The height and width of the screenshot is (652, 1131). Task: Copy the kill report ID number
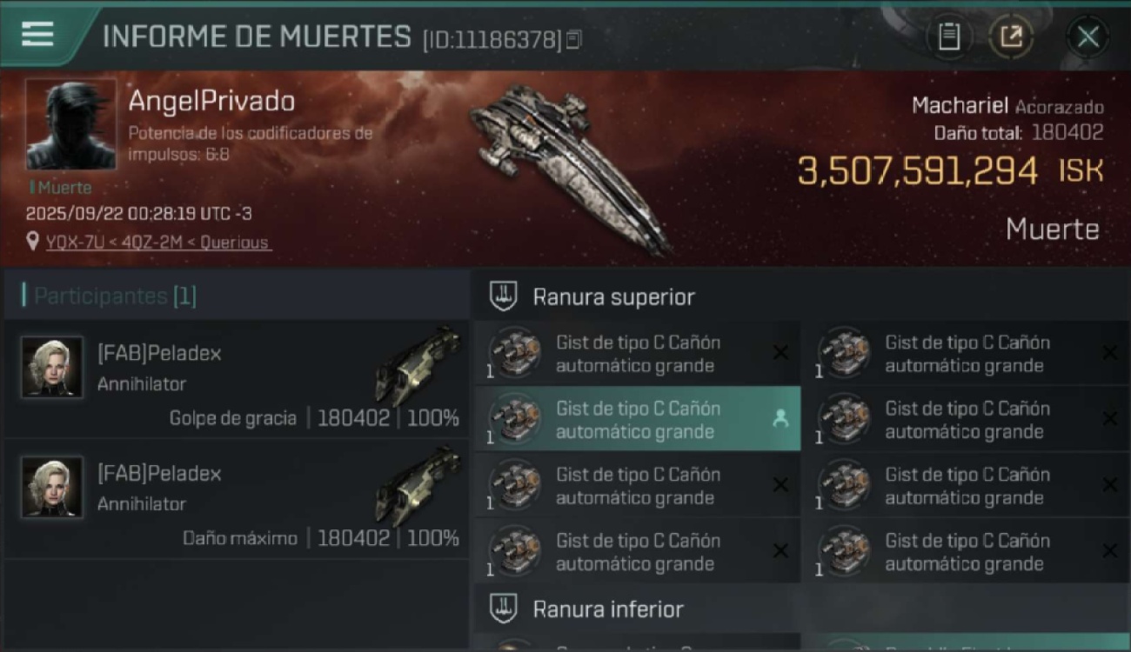pyautogui.click(x=573, y=39)
